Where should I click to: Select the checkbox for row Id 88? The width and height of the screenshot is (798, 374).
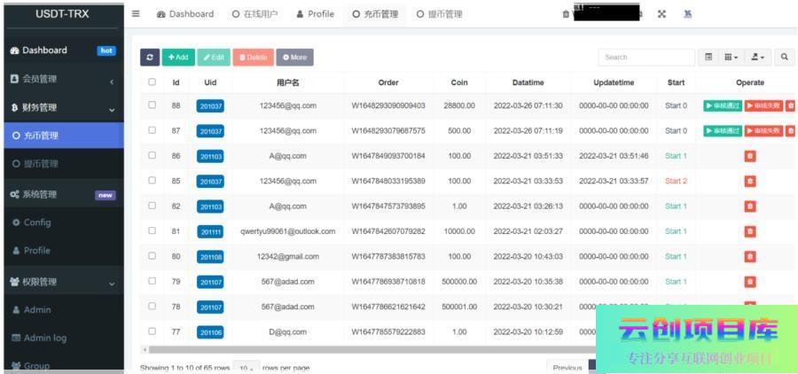pos(153,105)
